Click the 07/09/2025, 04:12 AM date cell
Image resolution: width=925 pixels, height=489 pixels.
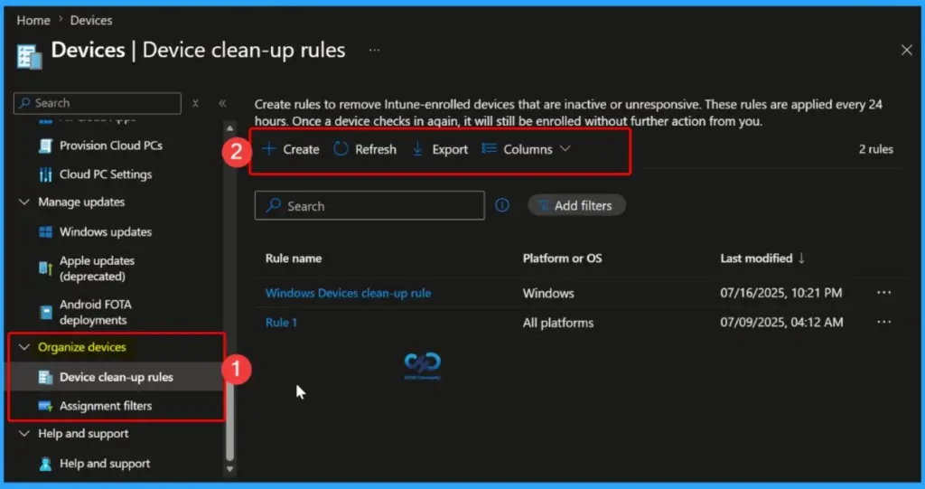coord(781,323)
